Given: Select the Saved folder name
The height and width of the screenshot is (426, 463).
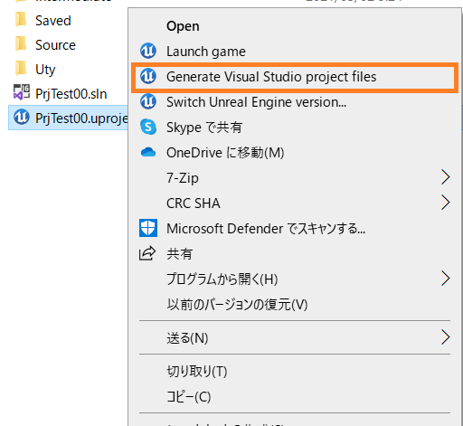Looking at the screenshot, I should point(53,21).
